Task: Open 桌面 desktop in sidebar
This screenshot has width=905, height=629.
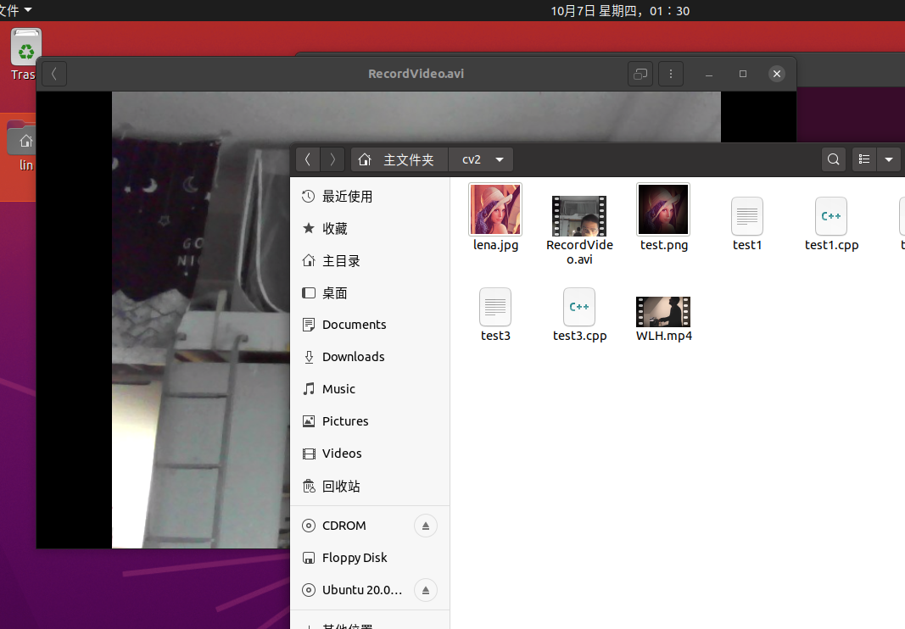Action: coord(370,293)
